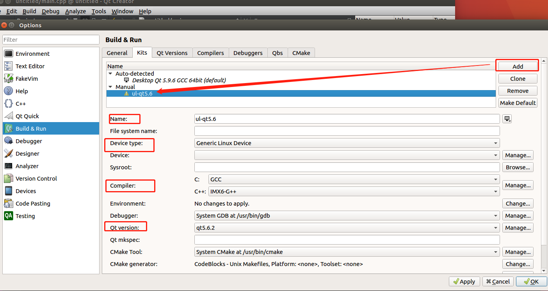The image size is (548, 291).
Task: Switch to the Compilers tab
Action: (210, 53)
